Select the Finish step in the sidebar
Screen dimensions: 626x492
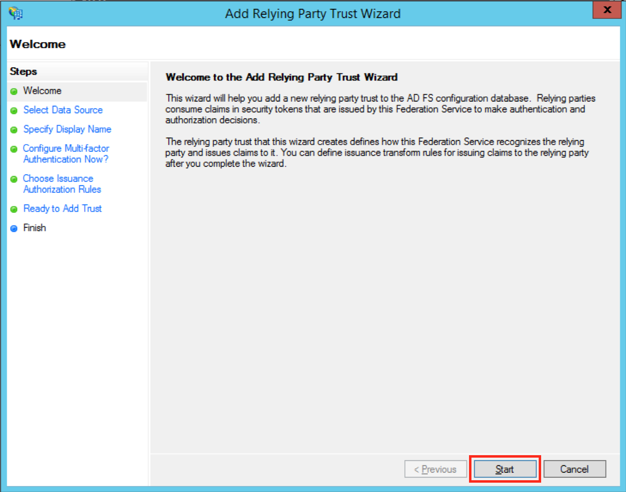coord(34,228)
